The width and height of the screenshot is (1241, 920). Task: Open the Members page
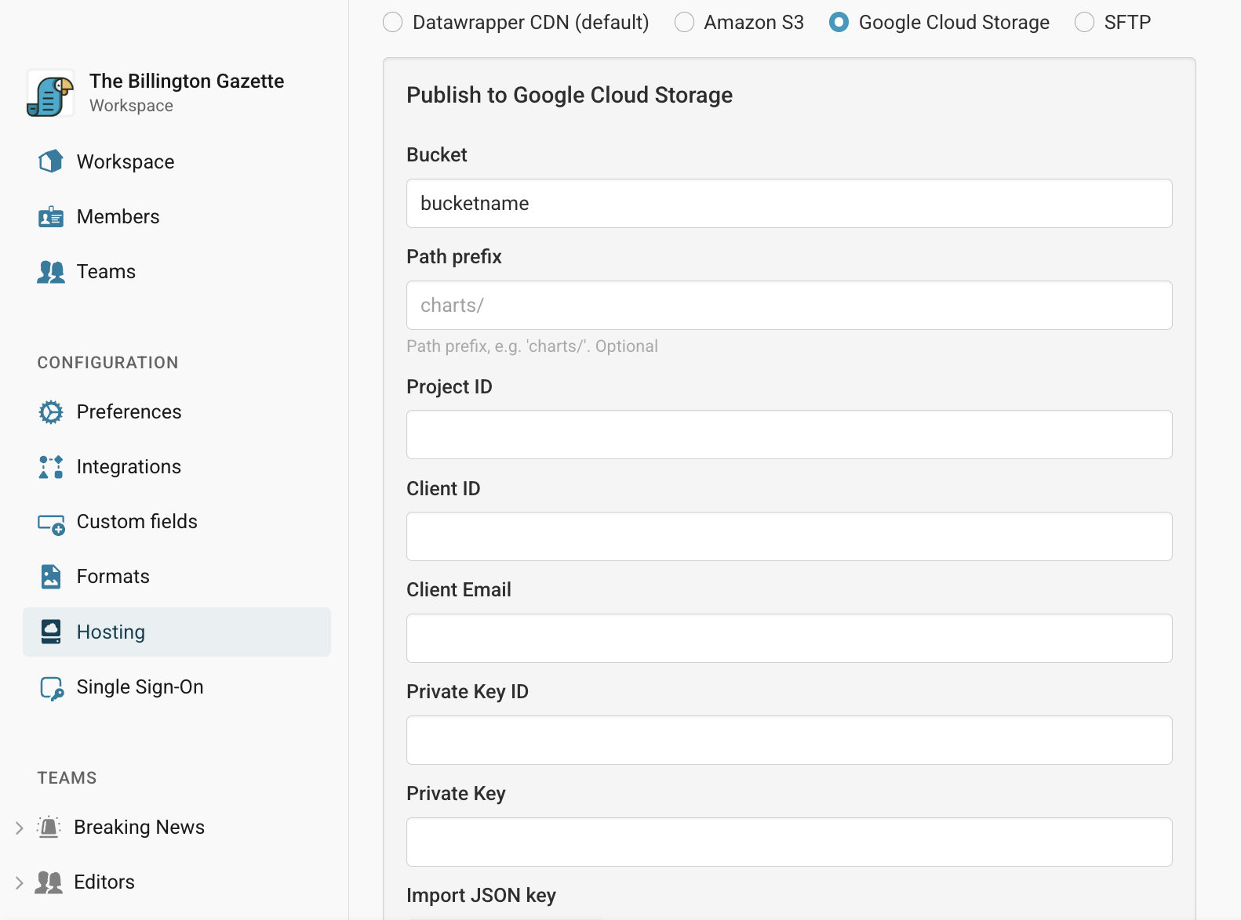point(177,216)
